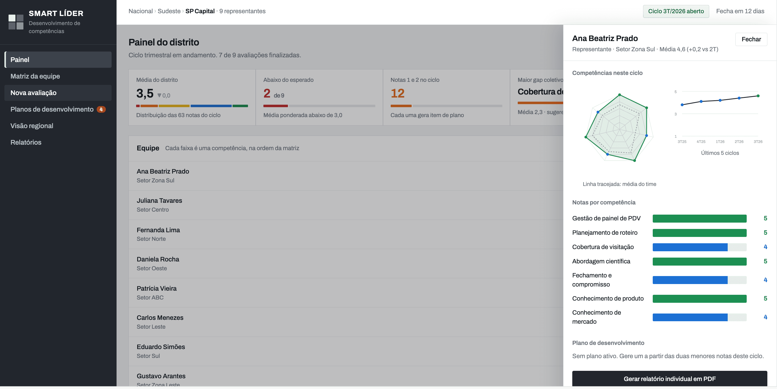777x389 pixels.
Task: Click the Abaixo do esperado card
Action: pos(319,98)
